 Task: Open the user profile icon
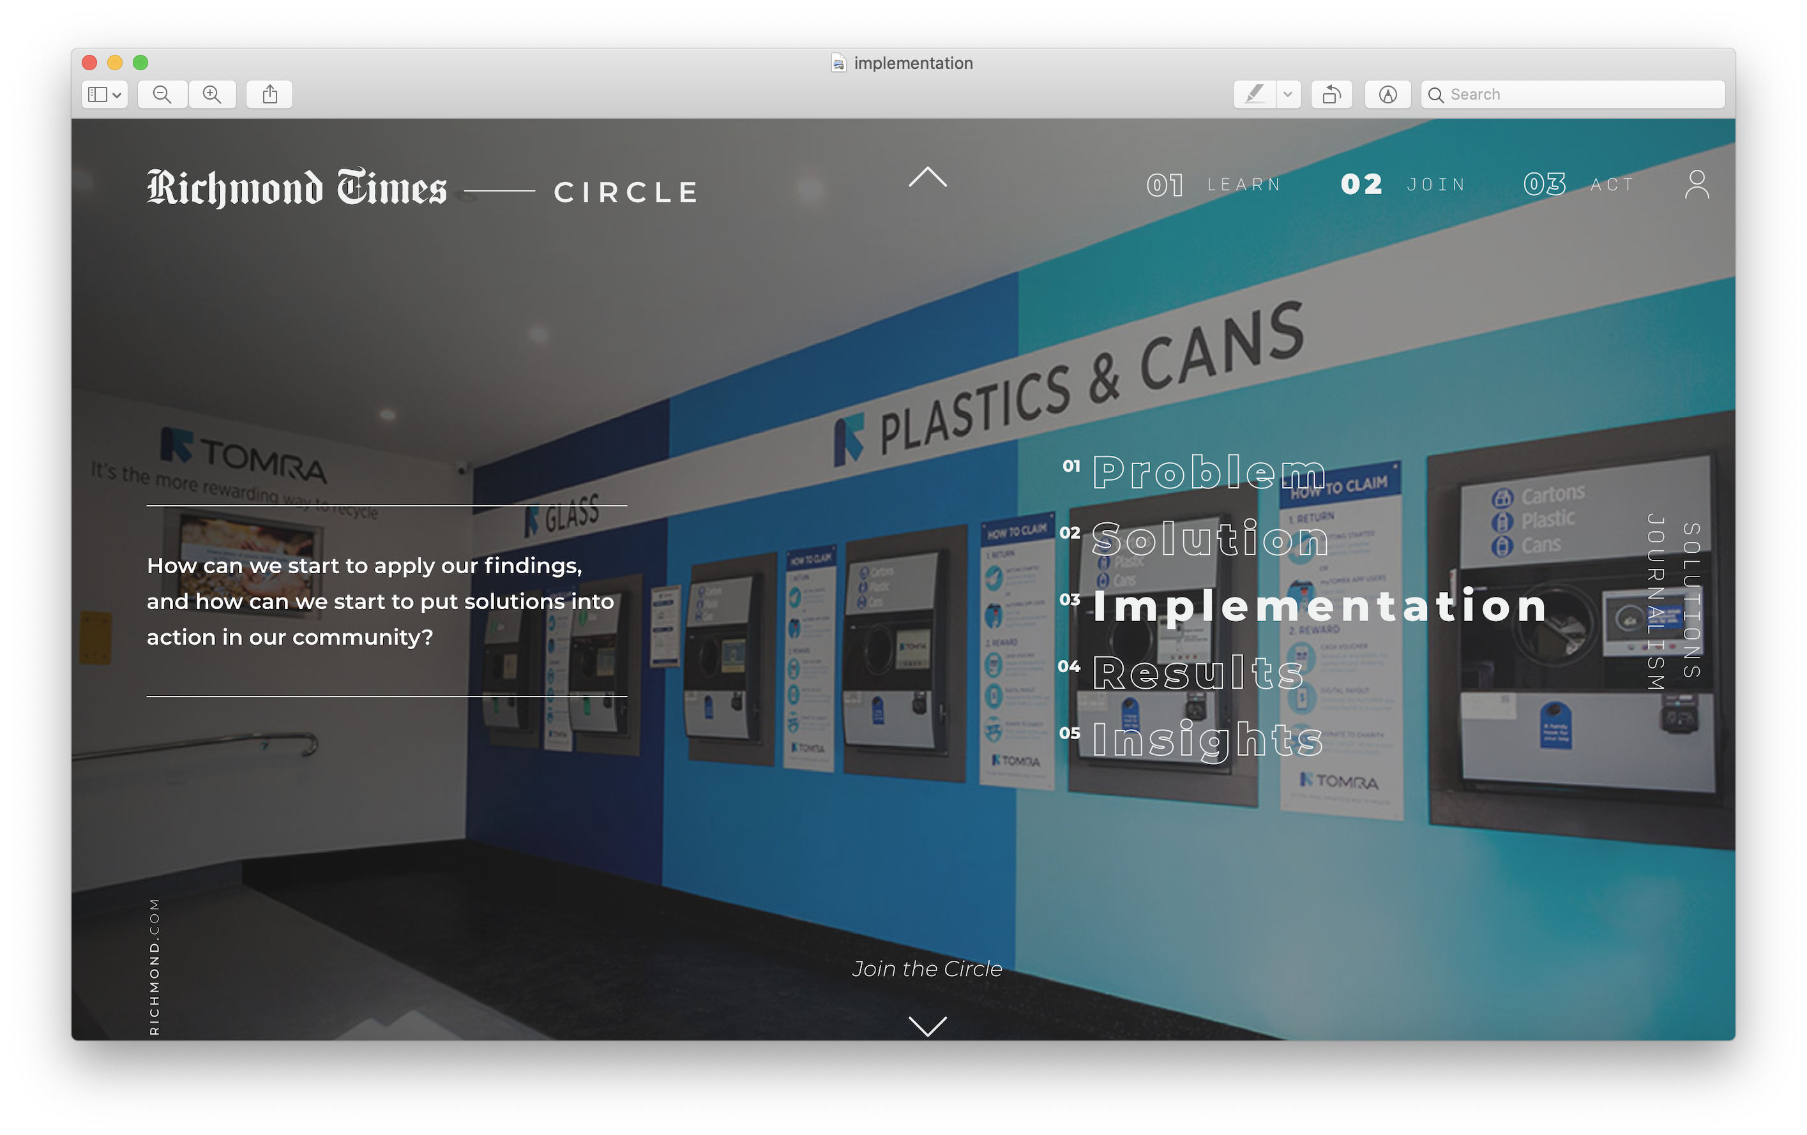pyautogui.click(x=1697, y=184)
